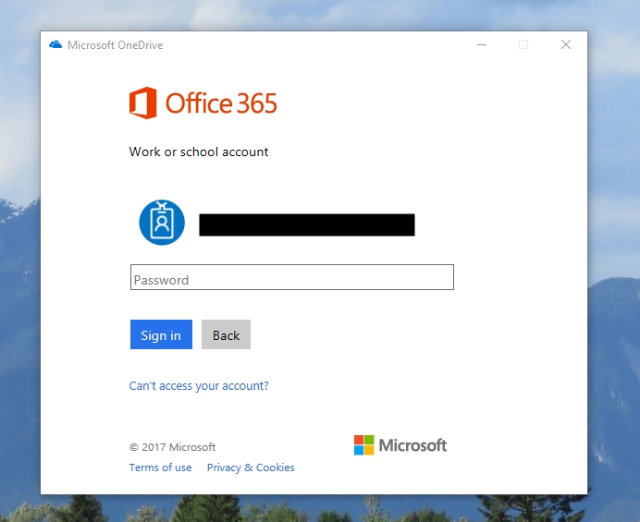
Task: Go back using the Back button
Action: (226, 334)
